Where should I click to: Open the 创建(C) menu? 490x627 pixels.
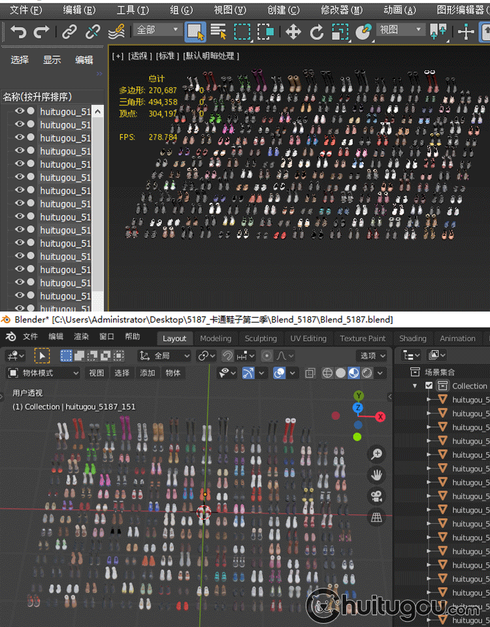click(x=284, y=10)
